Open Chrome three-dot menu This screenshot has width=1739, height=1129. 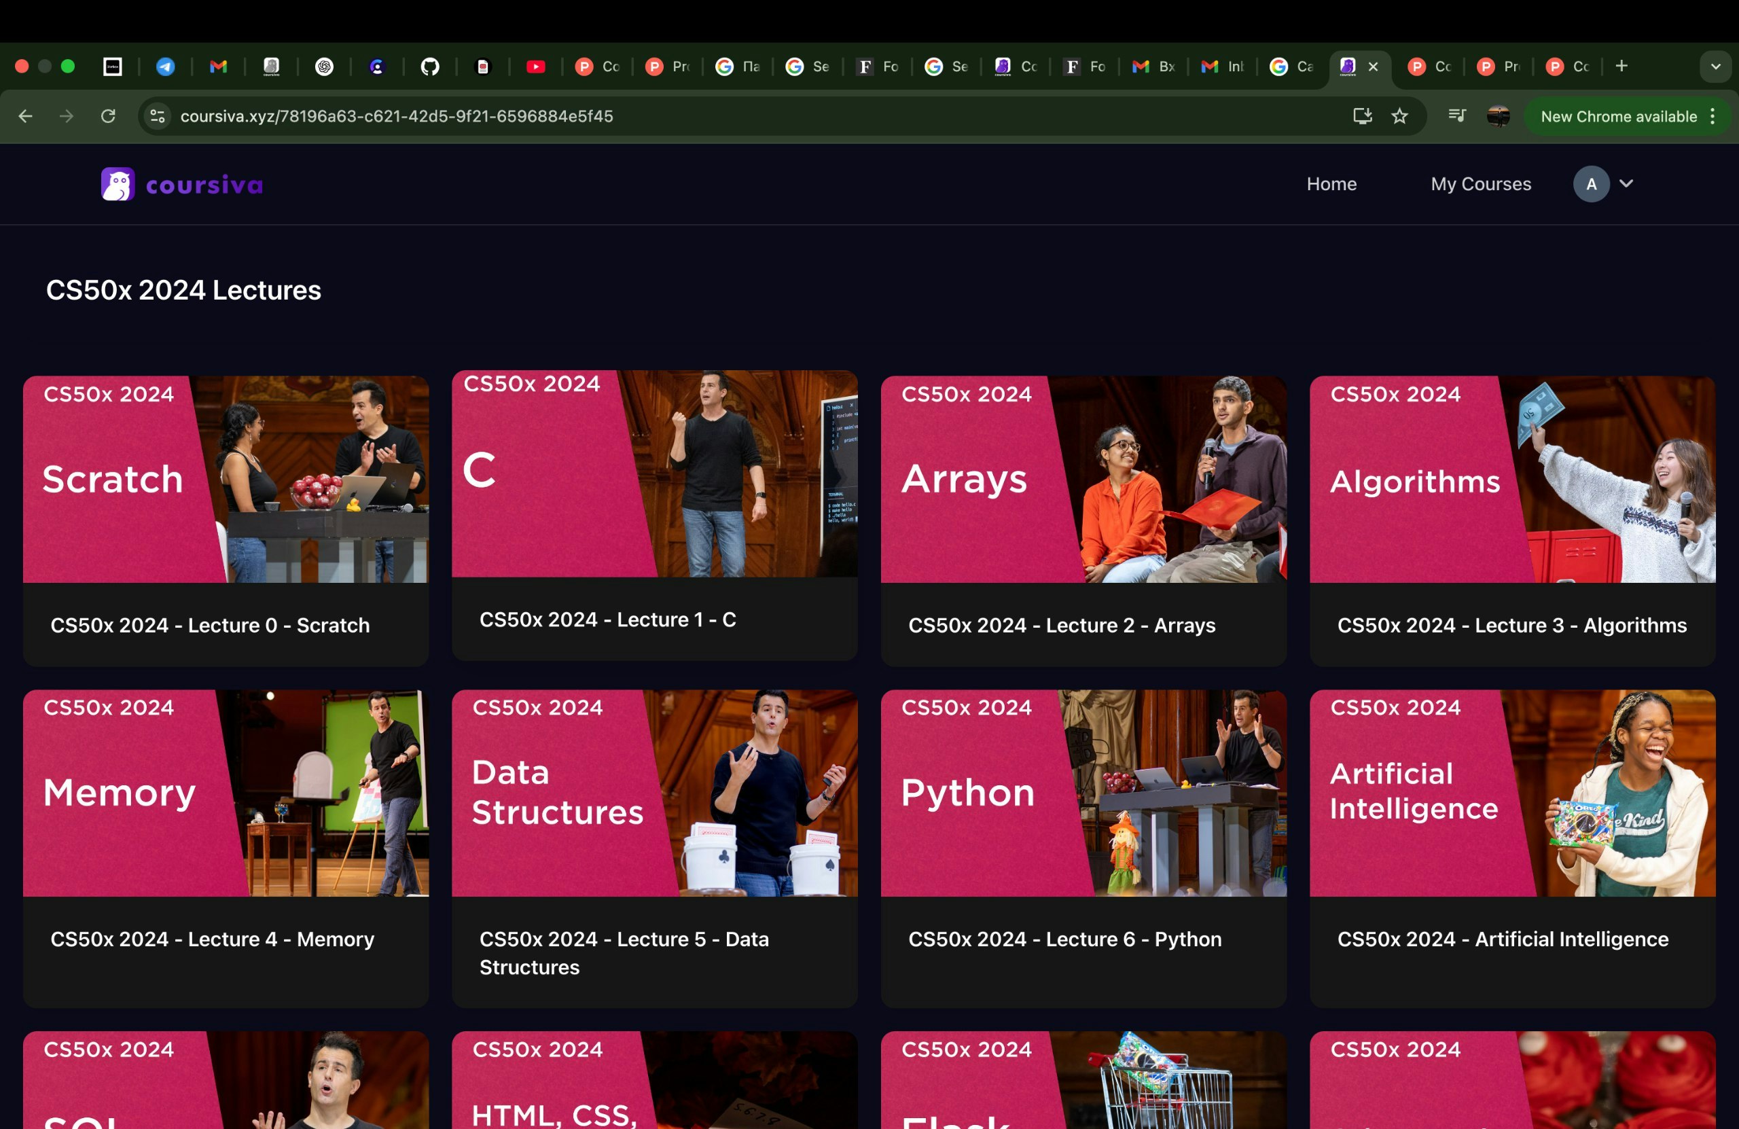tap(1713, 116)
